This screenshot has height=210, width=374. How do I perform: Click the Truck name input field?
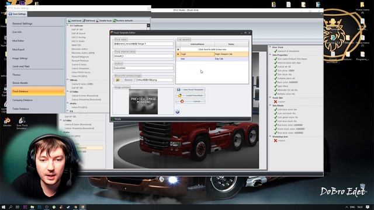click(143, 44)
